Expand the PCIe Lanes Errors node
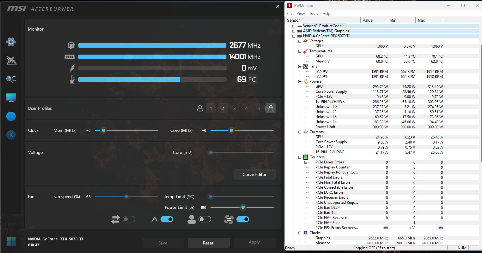This screenshot has width=482, height=253. [x=306, y=162]
